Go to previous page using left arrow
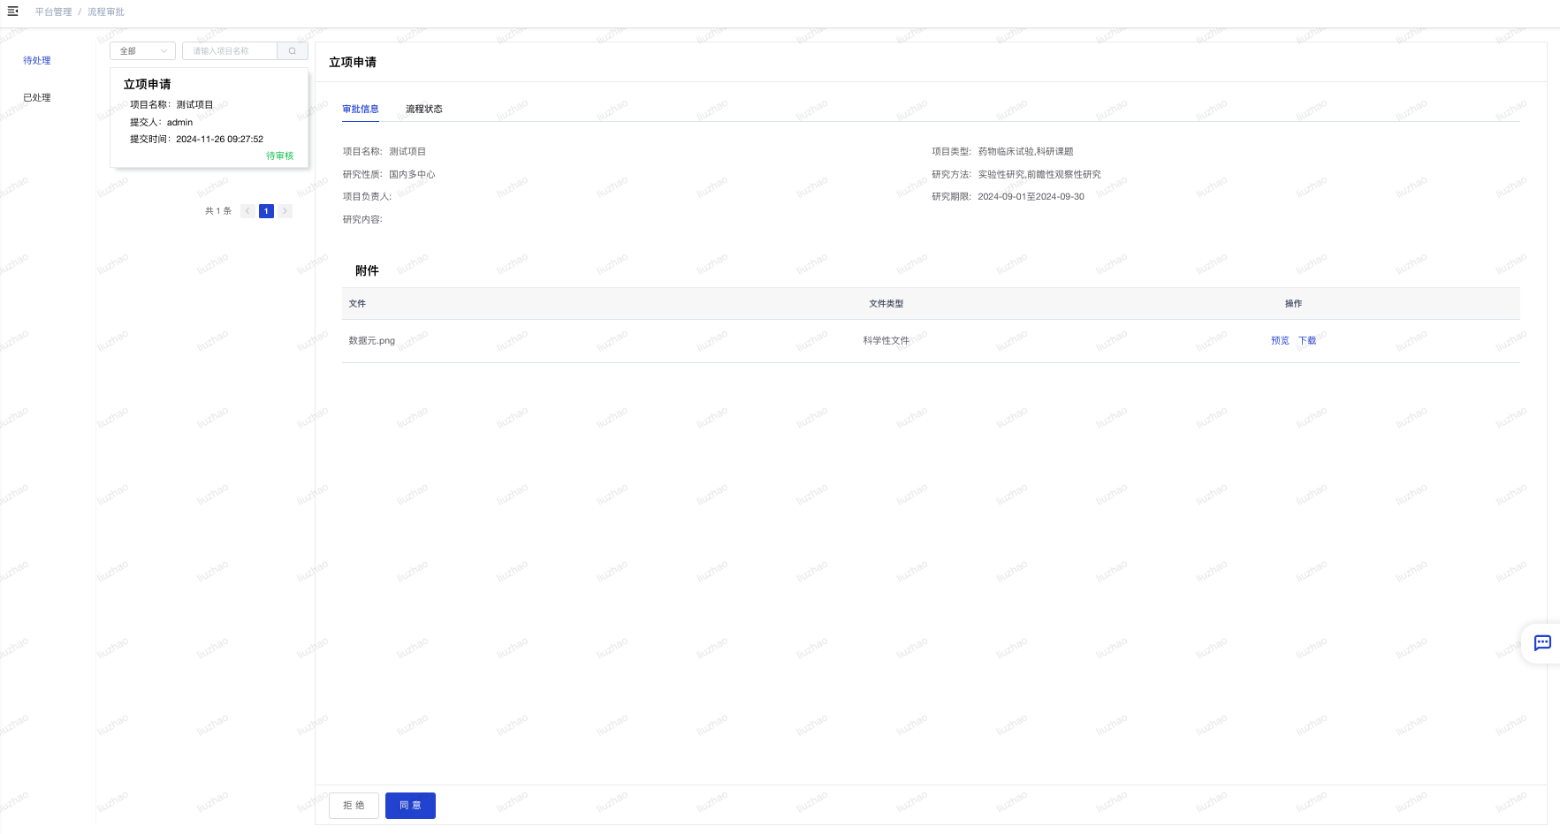Viewport: 1560px width, 834px height. pos(247,211)
